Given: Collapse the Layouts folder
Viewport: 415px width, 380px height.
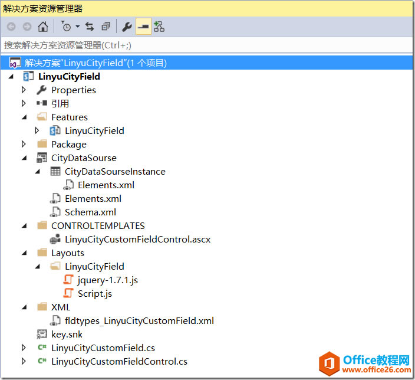Looking at the screenshot, I should pyautogui.click(x=24, y=253).
